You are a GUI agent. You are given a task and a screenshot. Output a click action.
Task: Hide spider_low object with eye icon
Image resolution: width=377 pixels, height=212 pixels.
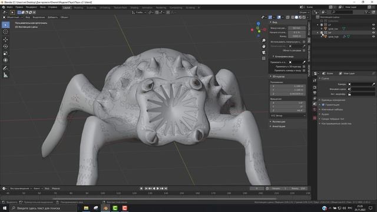tap(373, 29)
